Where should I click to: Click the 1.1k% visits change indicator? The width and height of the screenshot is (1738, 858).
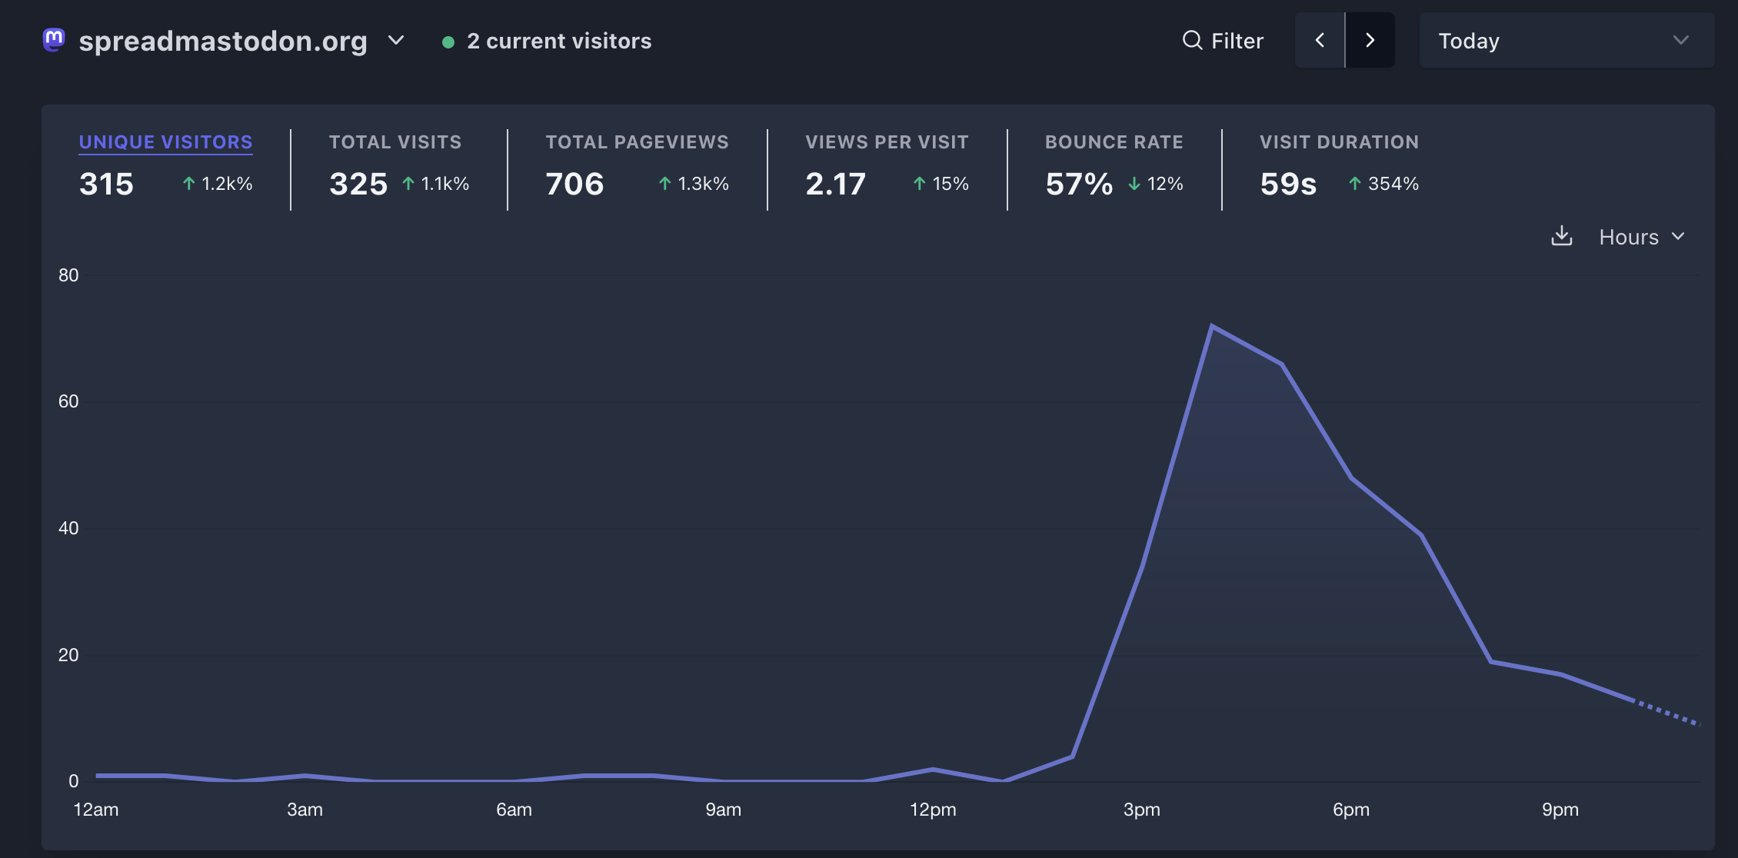pos(435,184)
